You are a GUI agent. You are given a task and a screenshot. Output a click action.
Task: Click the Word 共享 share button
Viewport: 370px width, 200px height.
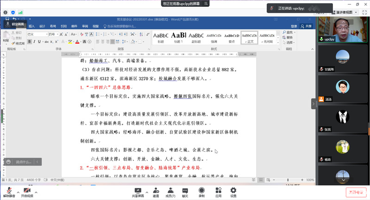(306, 26)
